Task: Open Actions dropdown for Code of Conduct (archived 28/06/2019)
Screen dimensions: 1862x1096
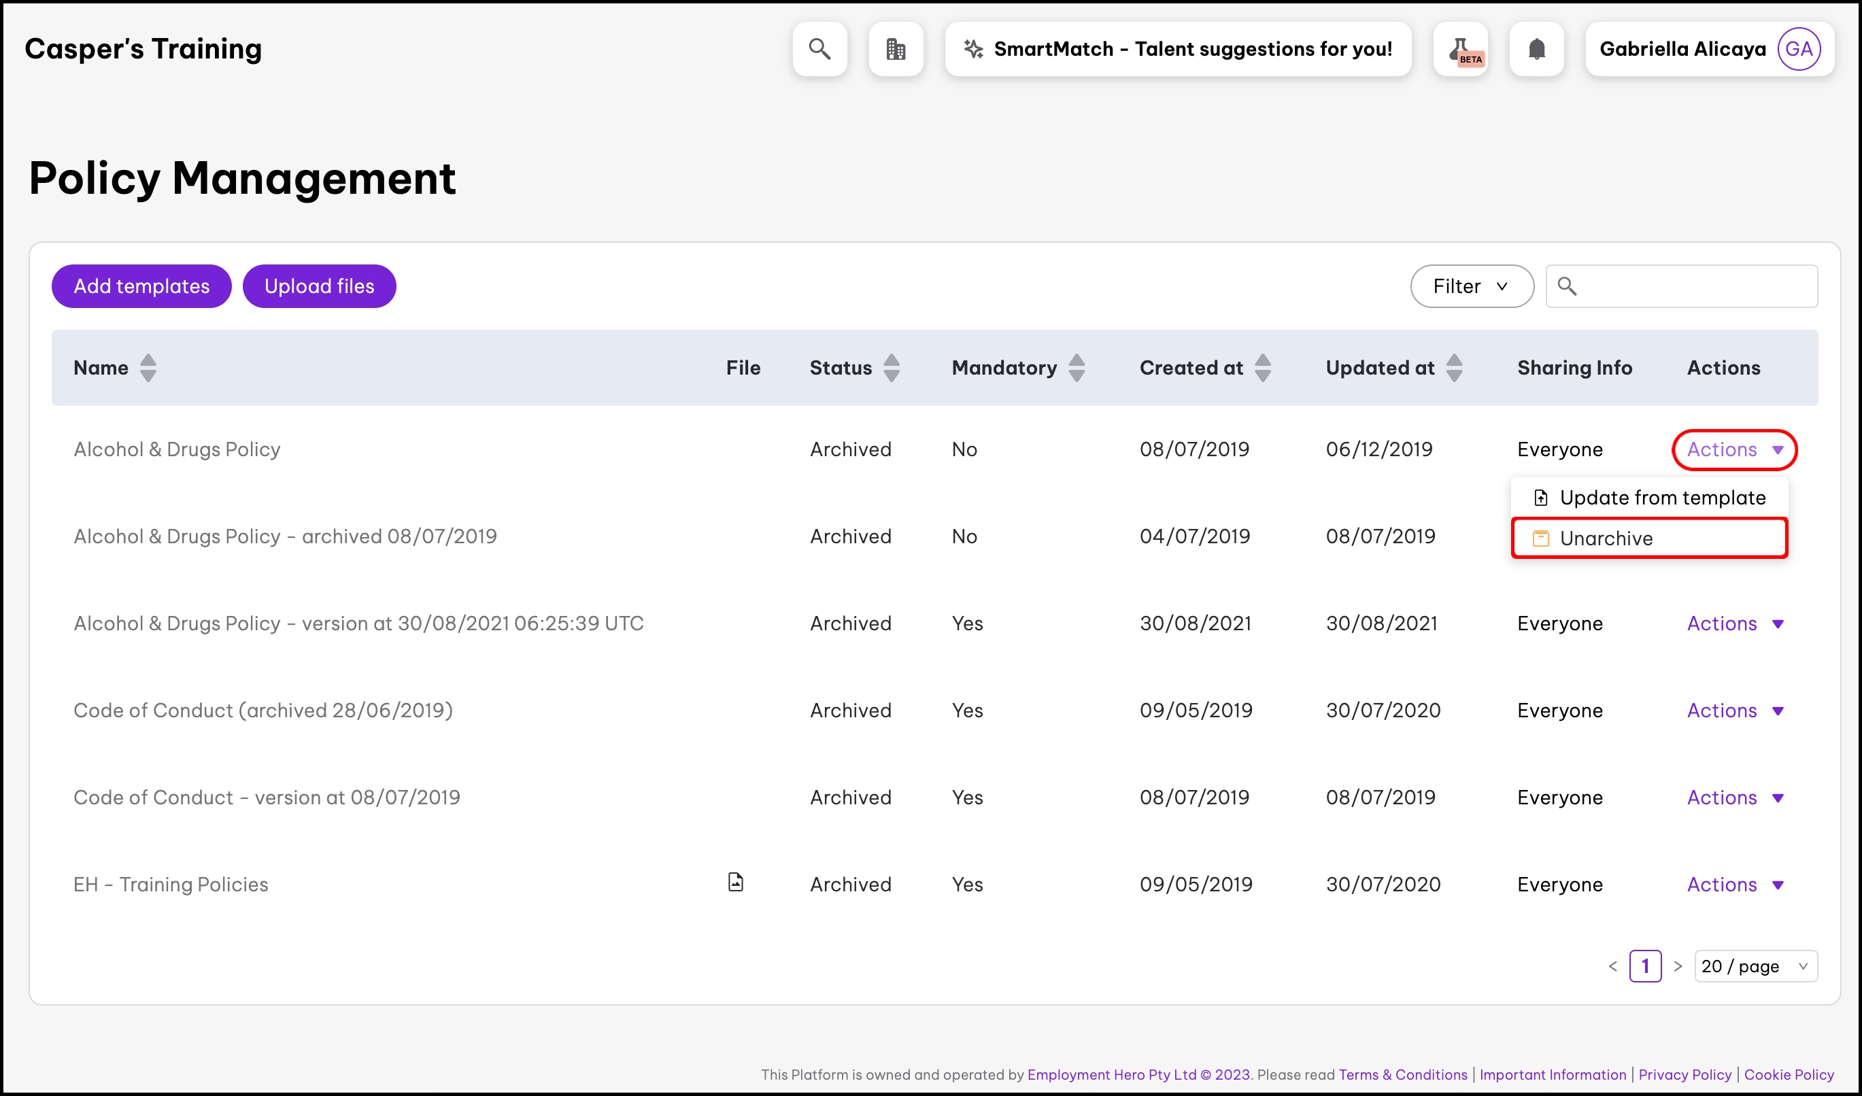Action: click(x=1734, y=710)
